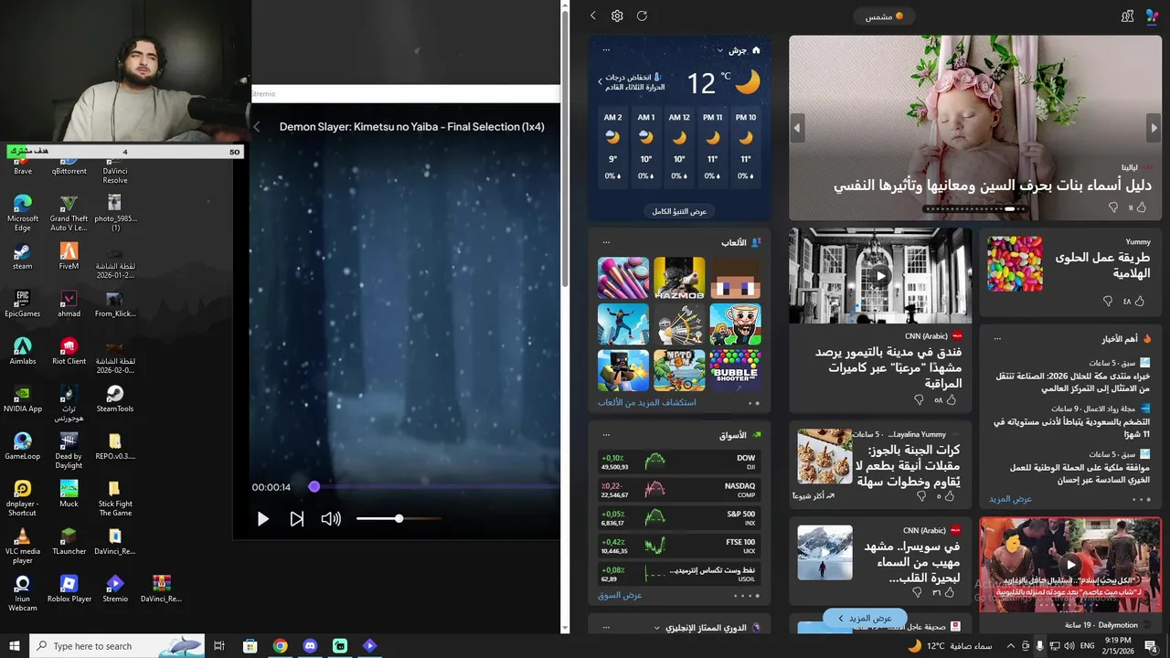This screenshot has height=658, width=1170.
Task: Open VLC media player desktop icon
Action: (23, 547)
